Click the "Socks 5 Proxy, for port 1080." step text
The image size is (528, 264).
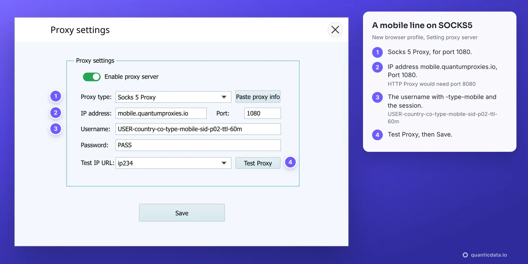(x=430, y=52)
